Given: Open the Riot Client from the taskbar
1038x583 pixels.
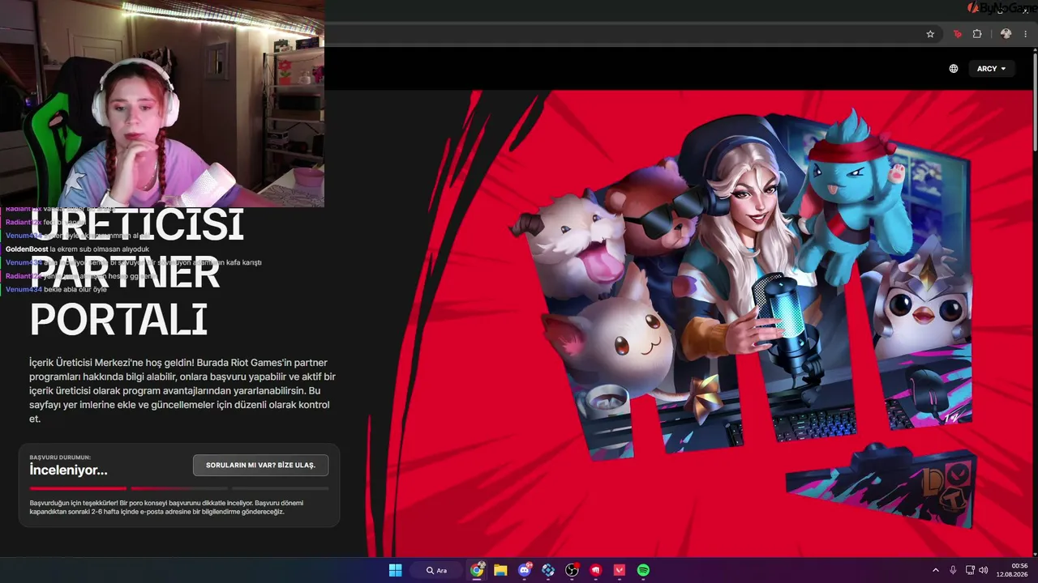Looking at the screenshot, I should [596, 570].
